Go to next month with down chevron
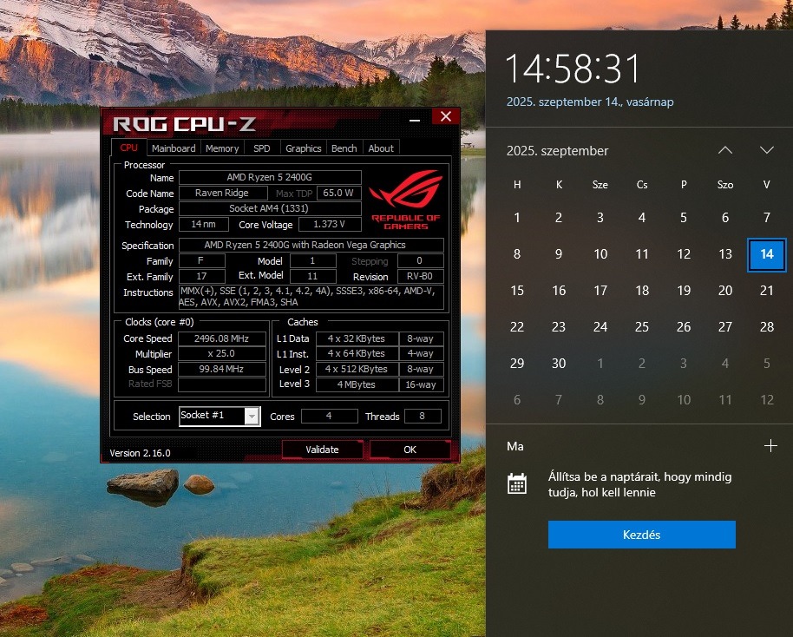Image resolution: width=793 pixels, height=637 pixels. (x=767, y=150)
